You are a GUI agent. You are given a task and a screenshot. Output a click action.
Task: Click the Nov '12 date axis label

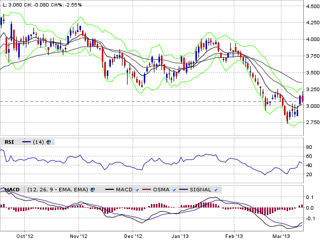tap(79, 236)
